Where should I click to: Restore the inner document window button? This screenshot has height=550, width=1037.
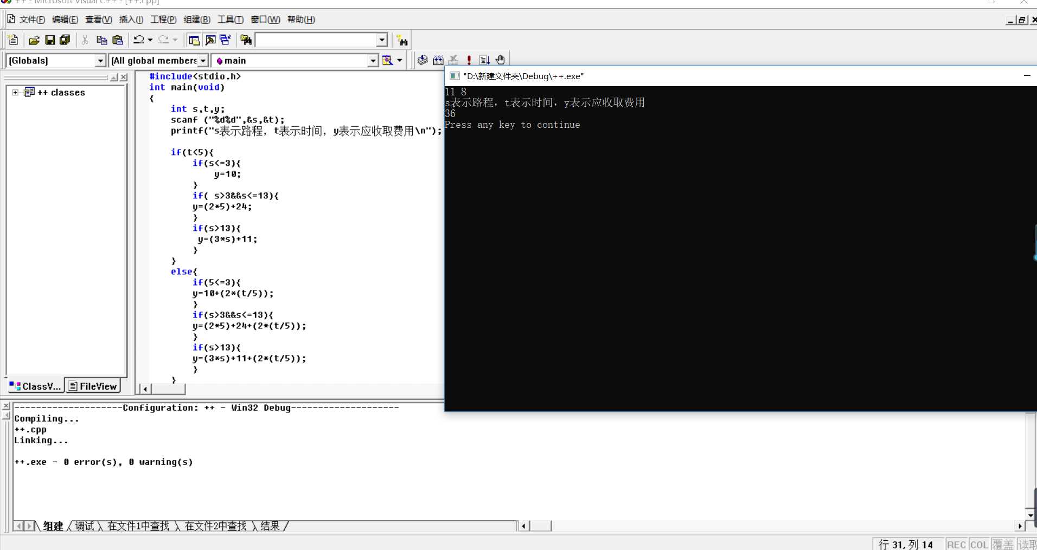[x=1022, y=20]
